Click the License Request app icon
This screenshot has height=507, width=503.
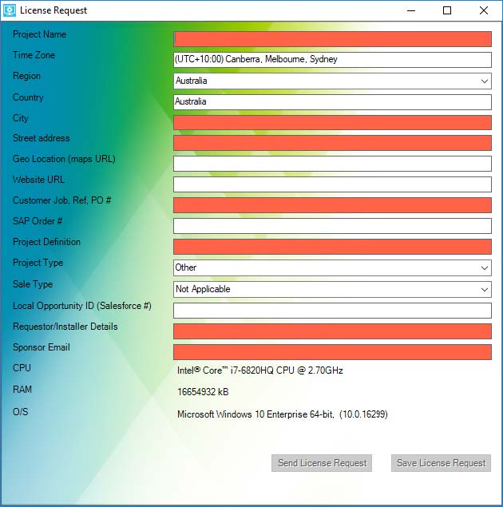click(10, 10)
